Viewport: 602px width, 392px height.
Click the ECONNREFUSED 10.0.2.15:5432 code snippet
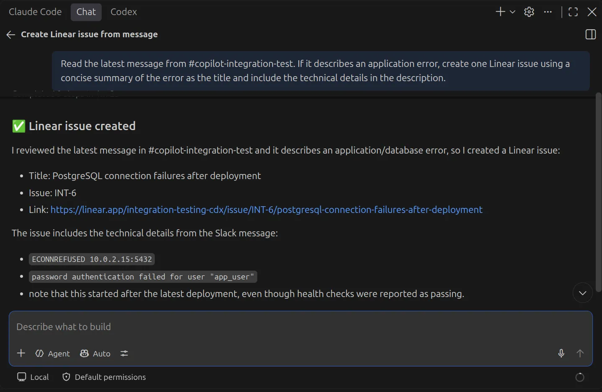tap(92, 259)
